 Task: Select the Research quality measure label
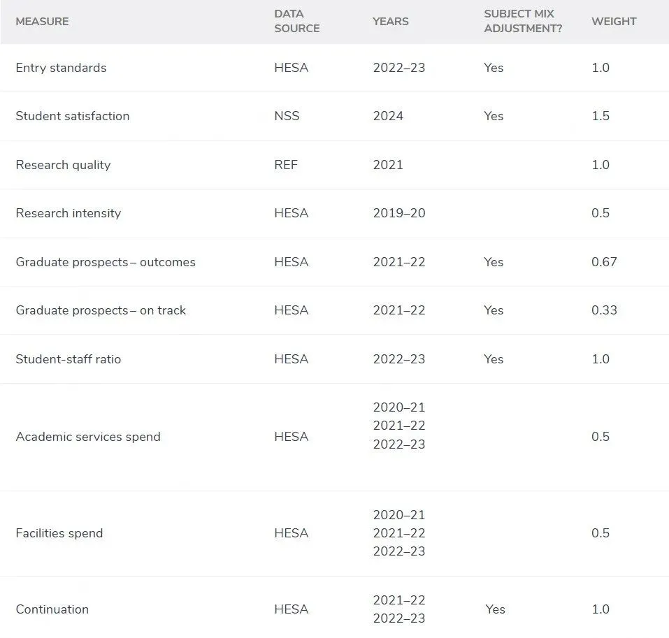pos(63,165)
